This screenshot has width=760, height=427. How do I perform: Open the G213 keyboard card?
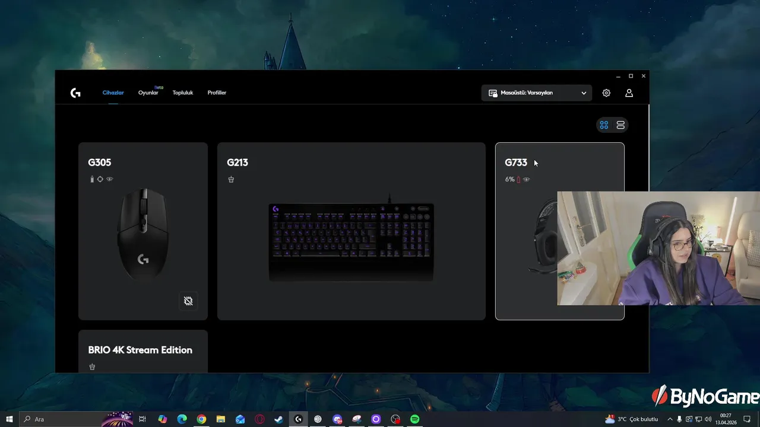click(351, 231)
